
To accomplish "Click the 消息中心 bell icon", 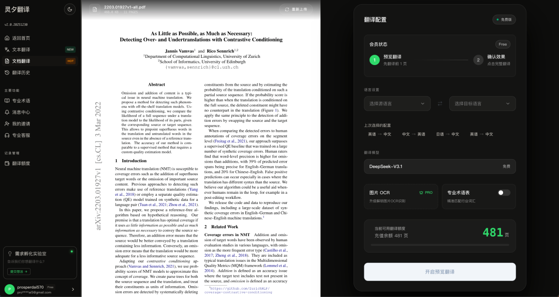I will 7,112.
